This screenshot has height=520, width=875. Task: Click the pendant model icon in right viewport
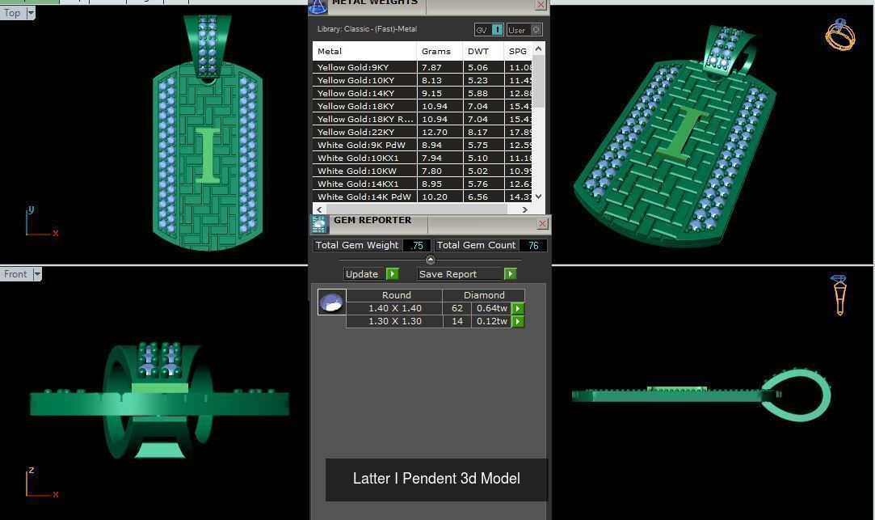(839, 295)
